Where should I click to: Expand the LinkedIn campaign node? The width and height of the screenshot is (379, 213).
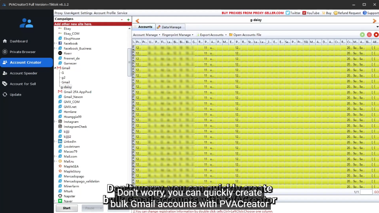point(55,141)
